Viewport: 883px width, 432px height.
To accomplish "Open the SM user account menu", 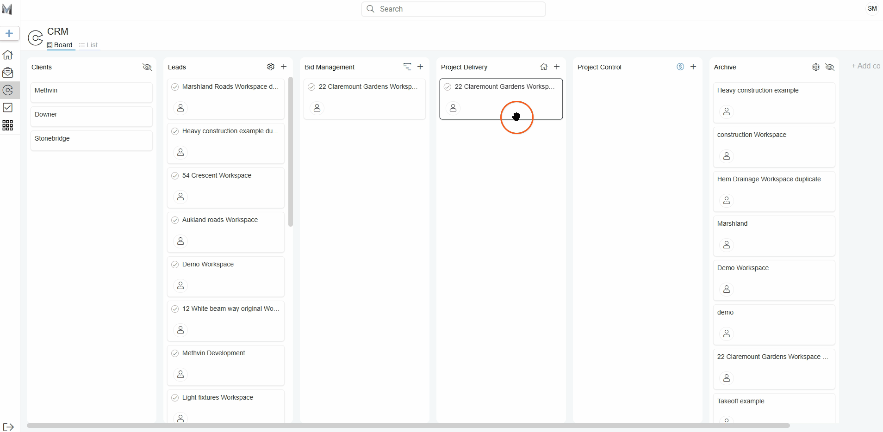I will pyautogui.click(x=872, y=9).
